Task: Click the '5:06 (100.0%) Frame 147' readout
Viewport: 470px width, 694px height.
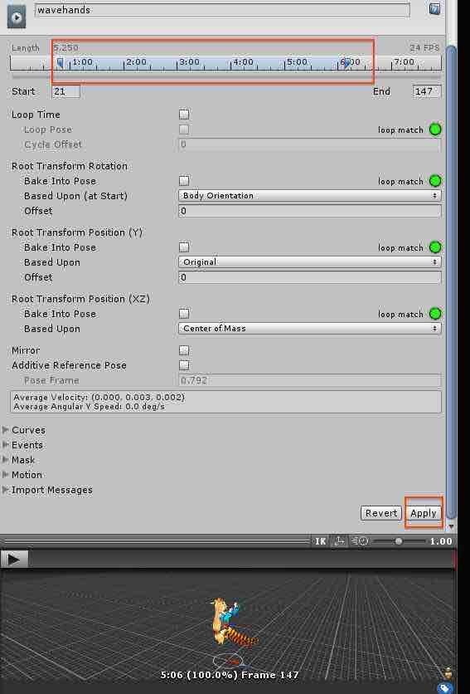Action: [x=229, y=675]
